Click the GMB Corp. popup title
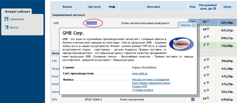 (x=73, y=33)
